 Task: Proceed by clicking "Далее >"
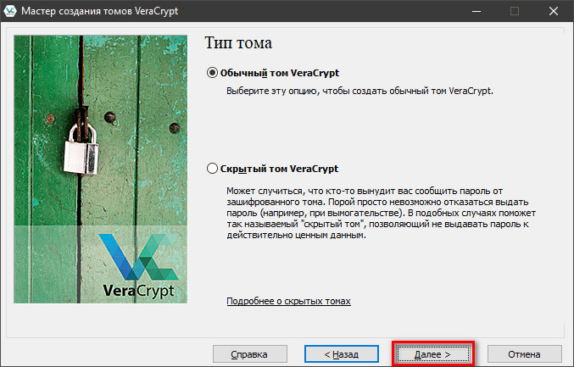[432, 352]
